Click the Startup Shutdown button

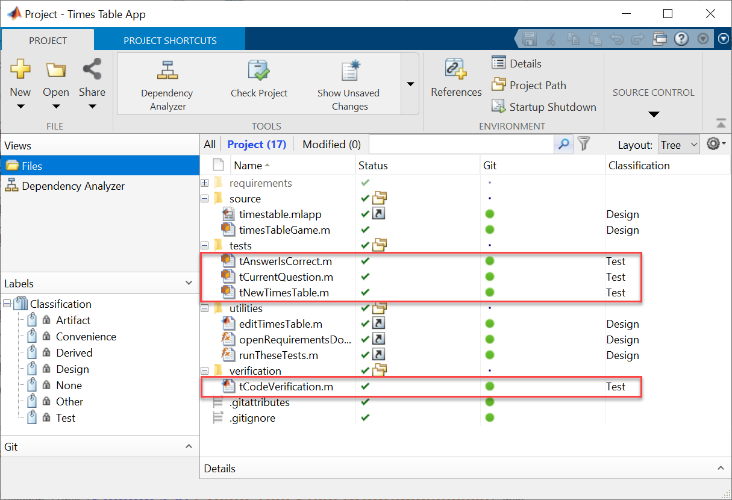pyautogui.click(x=544, y=107)
